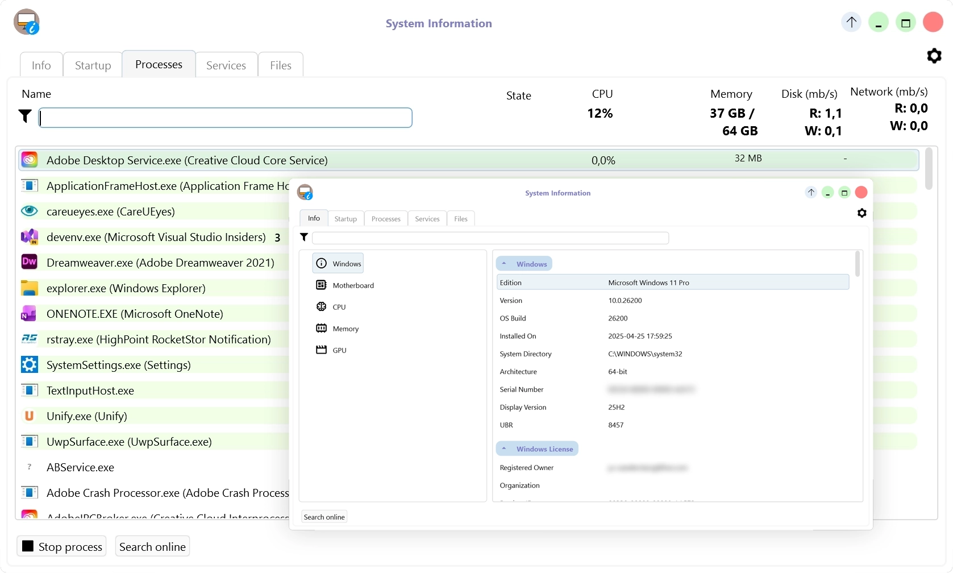This screenshot has height=573, width=953.
Task: Select the Motherboard category in inner window
Action: pos(345,285)
